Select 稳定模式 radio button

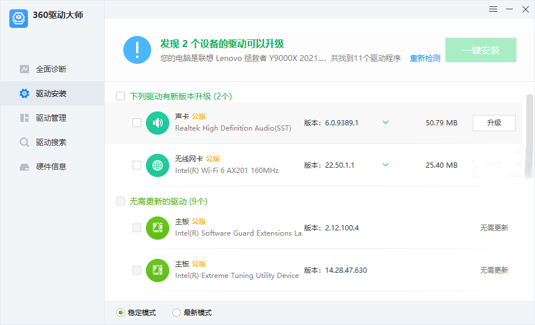pyautogui.click(x=121, y=313)
